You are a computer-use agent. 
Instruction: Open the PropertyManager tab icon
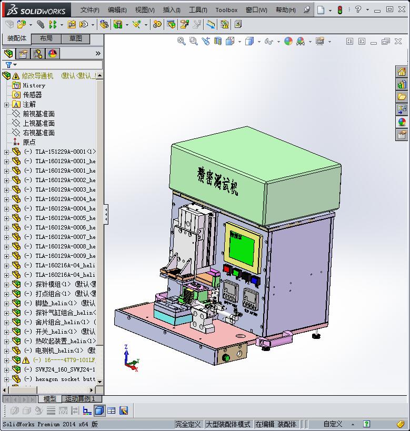point(23,54)
